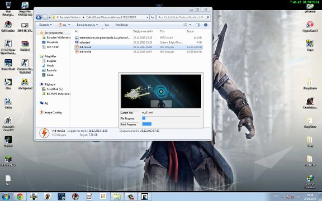Click the Call of Duty RELOADED breadcrumb
The height and width of the screenshot is (201, 322).
[111, 17]
